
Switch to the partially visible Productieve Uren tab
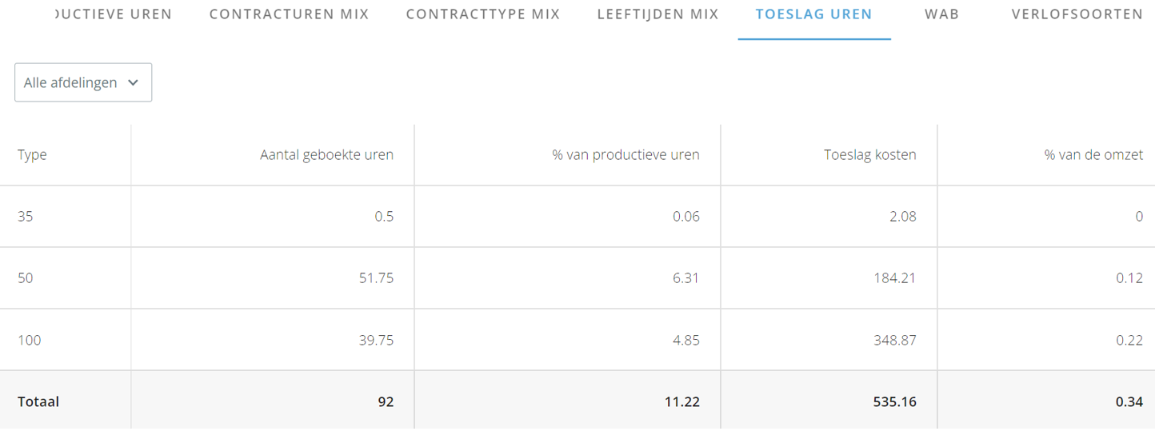point(114,14)
